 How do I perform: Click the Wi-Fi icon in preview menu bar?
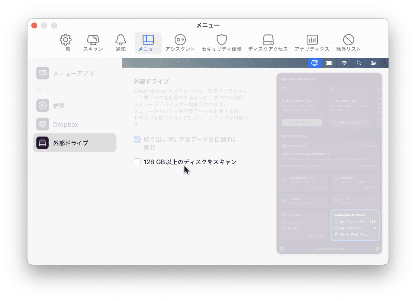click(x=344, y=63)
